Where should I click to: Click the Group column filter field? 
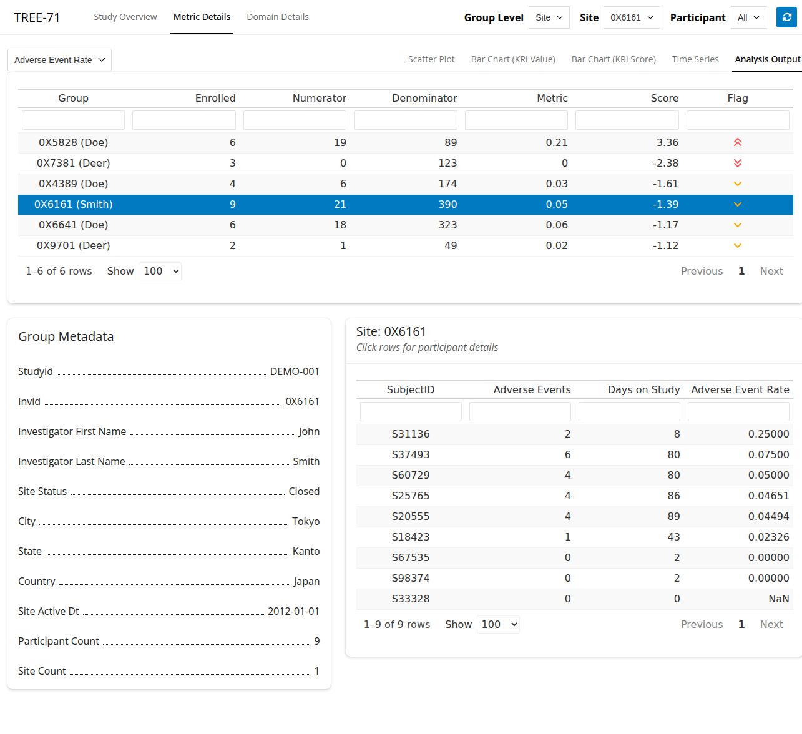[x=73, y=120]
